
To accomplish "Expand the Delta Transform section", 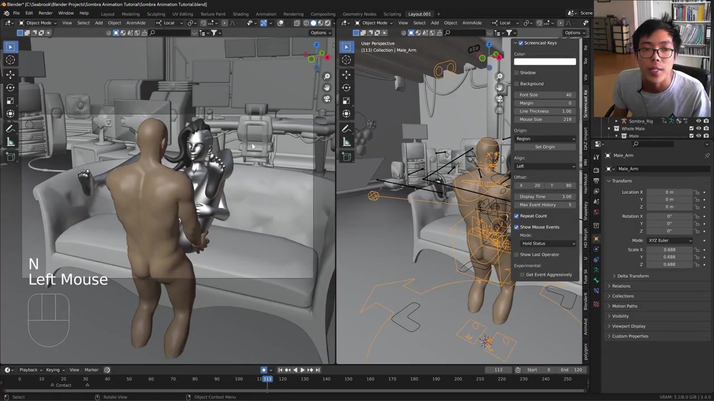I will pos(633,276).
